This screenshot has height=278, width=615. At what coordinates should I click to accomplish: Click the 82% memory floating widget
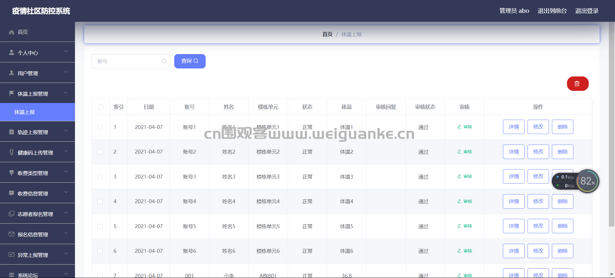click(x=587, y=181)
